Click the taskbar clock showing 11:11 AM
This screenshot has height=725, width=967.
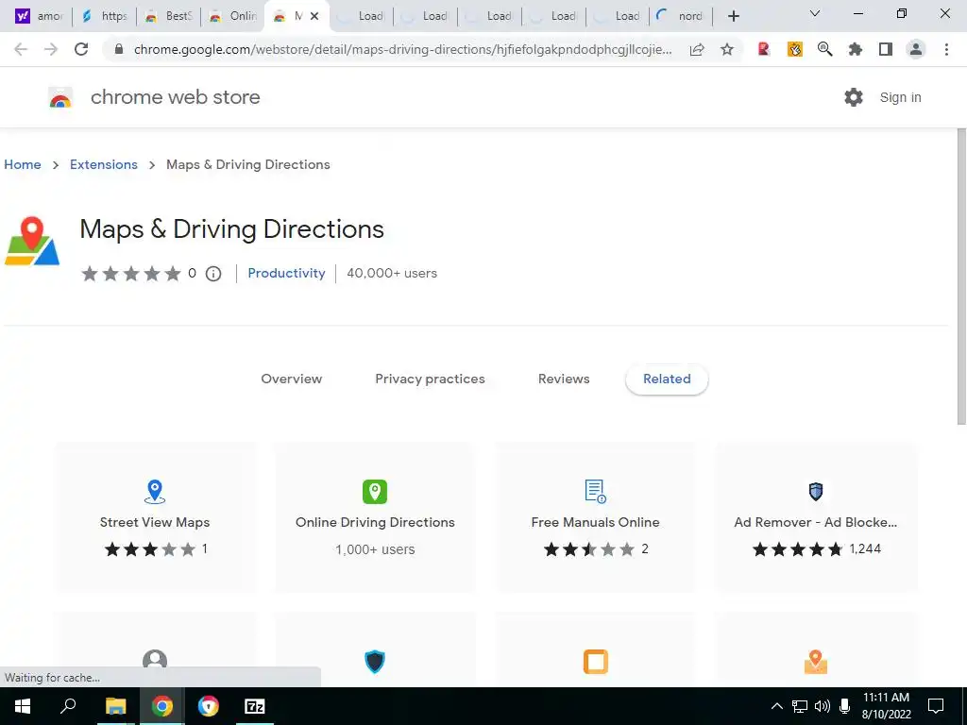pos(886,706)
